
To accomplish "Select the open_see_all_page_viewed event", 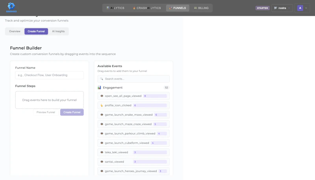I will 133,96.
